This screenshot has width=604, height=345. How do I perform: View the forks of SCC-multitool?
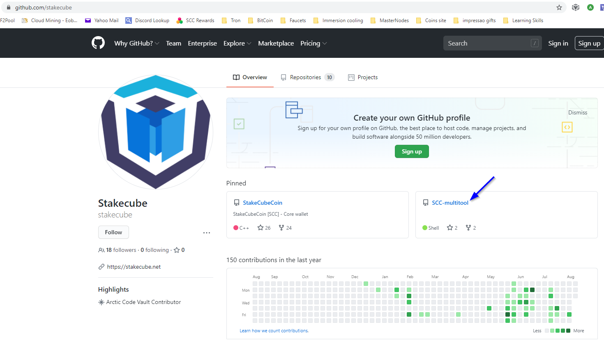(x=471, y=228)
